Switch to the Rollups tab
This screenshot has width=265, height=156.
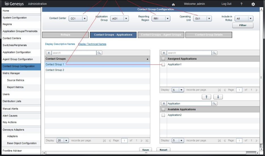pos(65,35)
